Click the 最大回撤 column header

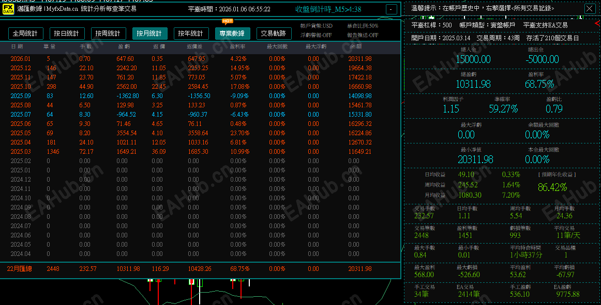point(277,46)
